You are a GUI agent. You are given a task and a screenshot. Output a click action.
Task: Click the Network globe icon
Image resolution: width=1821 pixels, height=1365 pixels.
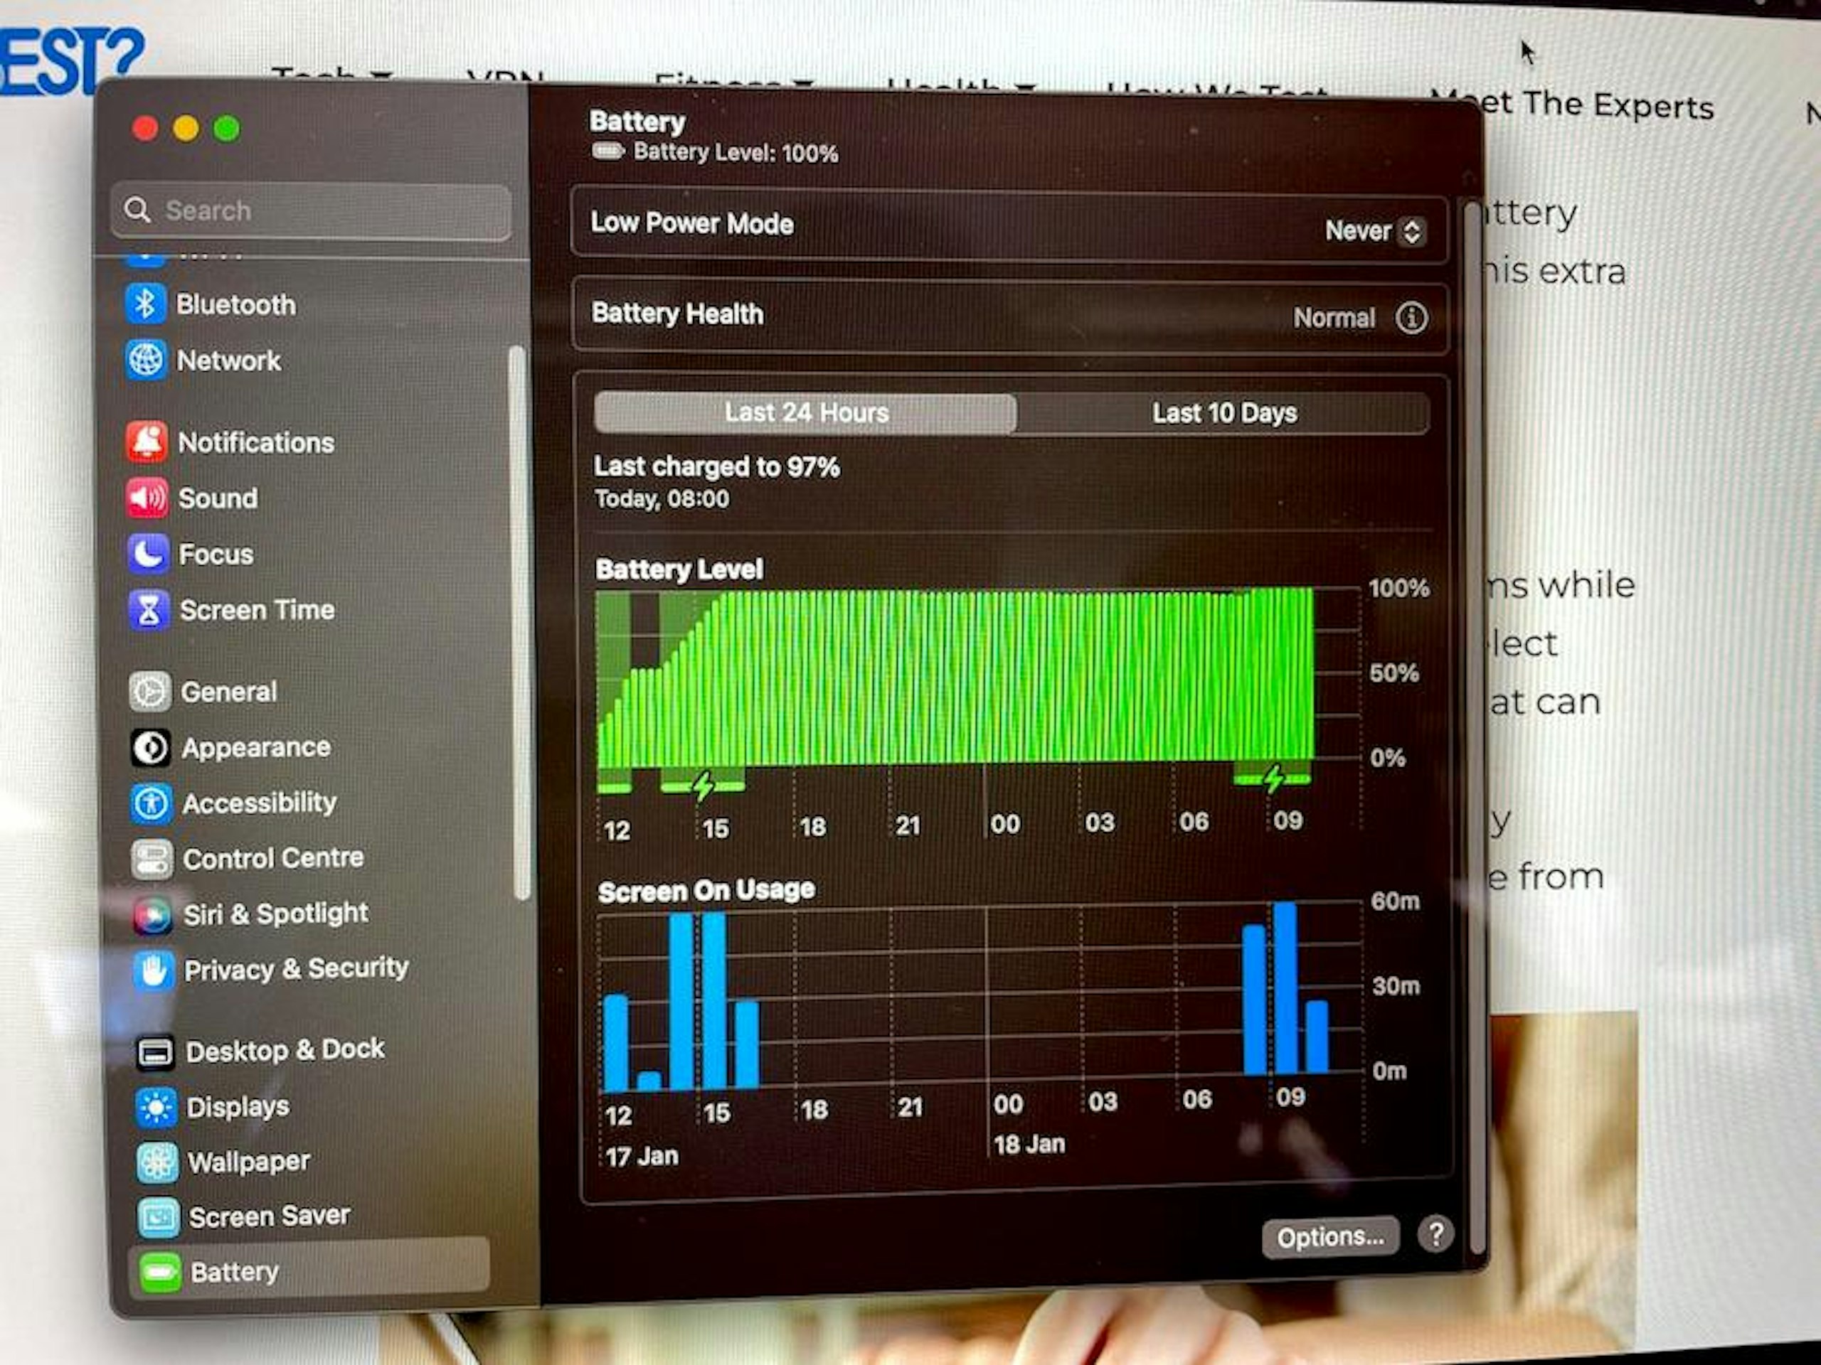pos(146,360)
